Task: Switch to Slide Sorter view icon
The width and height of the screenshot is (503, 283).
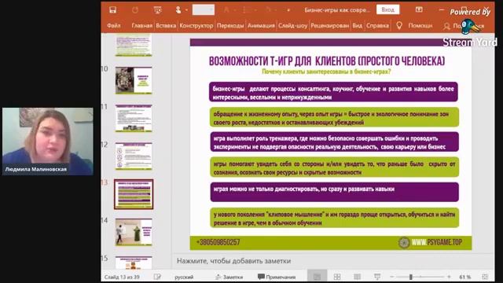Action: point(337,277)
